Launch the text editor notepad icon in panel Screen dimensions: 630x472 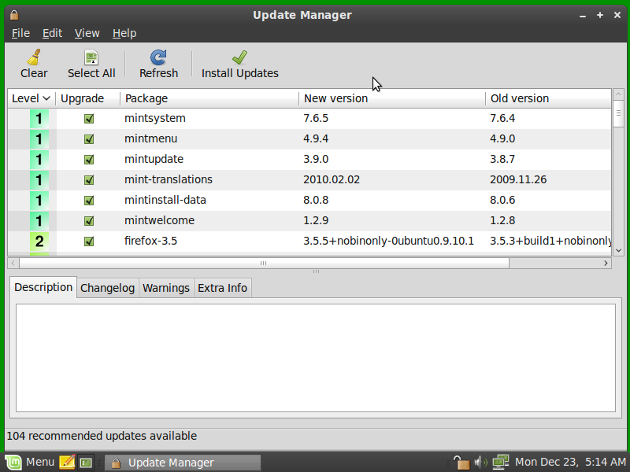(67, 463)
